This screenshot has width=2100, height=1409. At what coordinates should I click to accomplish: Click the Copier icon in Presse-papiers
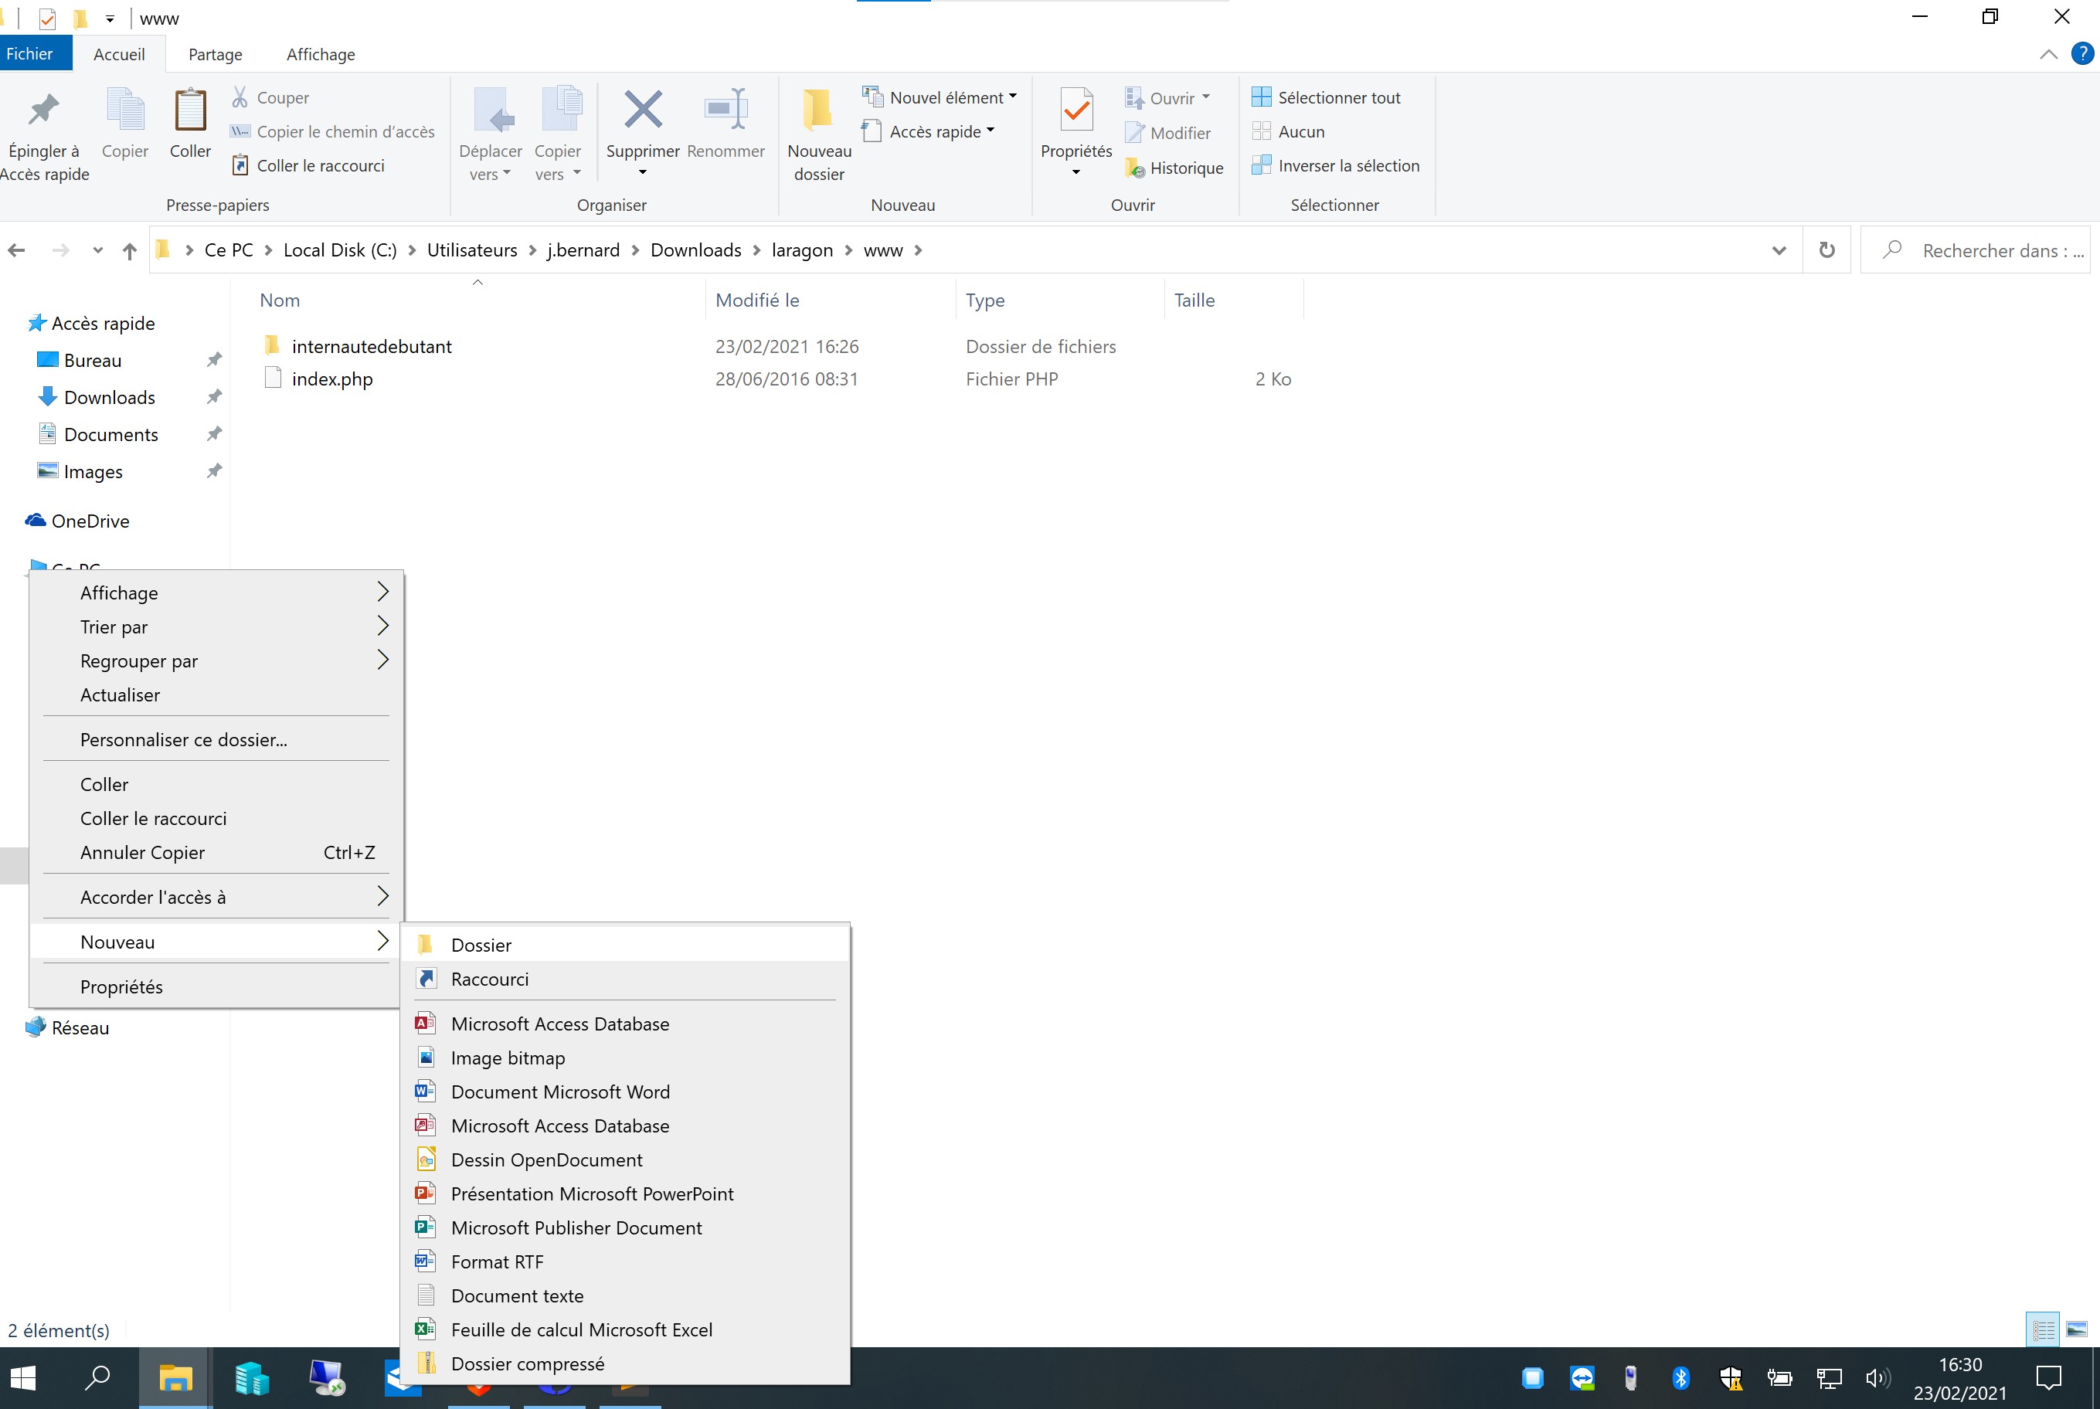(x=125, y=110)
